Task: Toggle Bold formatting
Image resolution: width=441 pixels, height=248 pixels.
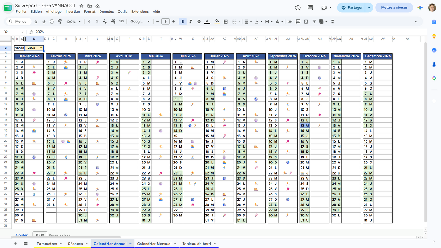Action: pyautogui.click(x=183, y=22)
